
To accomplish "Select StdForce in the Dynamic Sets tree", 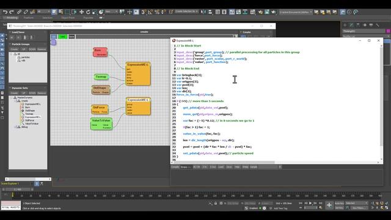I will [x=29, y=120].
